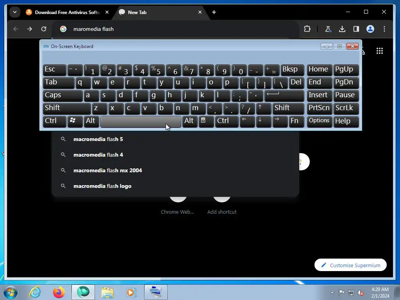This screenshot has width=400, height=300.
Task: Show hidden tray icons arrow
Action: point(332,293)
